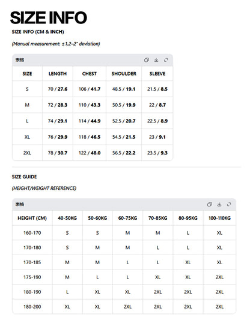Click the LENGTH column header
The image size is (250, 317).
(x=58, y=74)
